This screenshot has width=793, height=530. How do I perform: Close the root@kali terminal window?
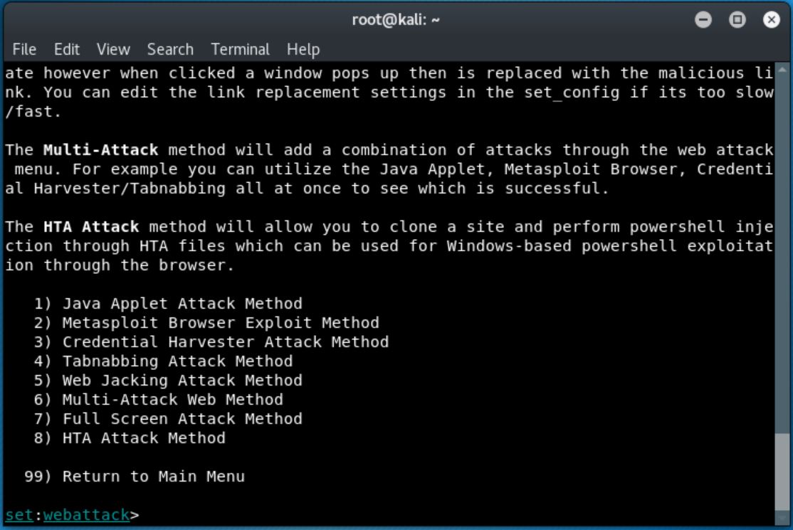(x=771, y=20)
